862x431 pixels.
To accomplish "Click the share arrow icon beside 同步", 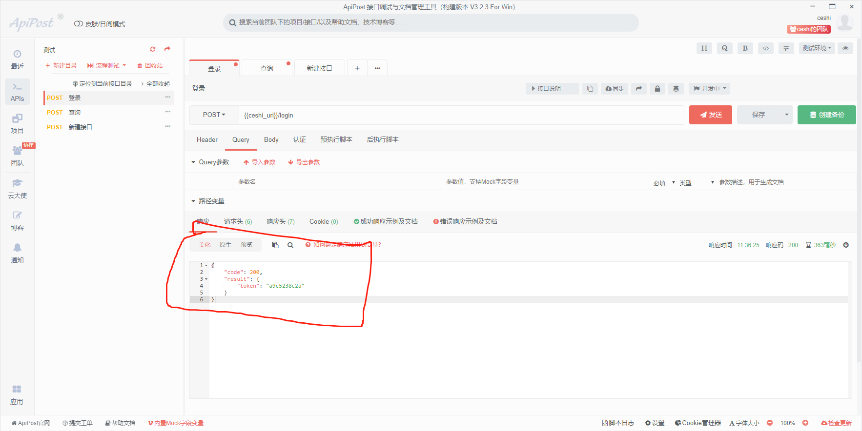I will [x=638, y=89].
